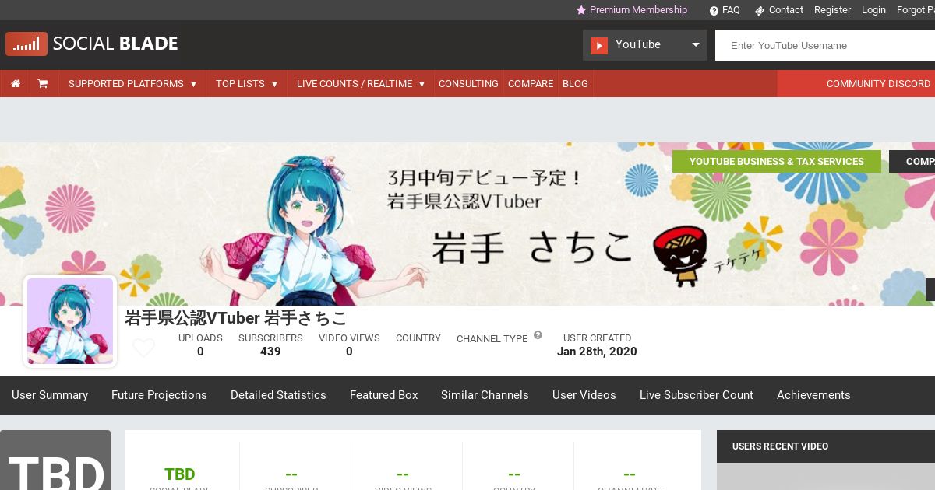Click the Channel Type label
This screenshot has height=490, width=935.
pos(492,339)
